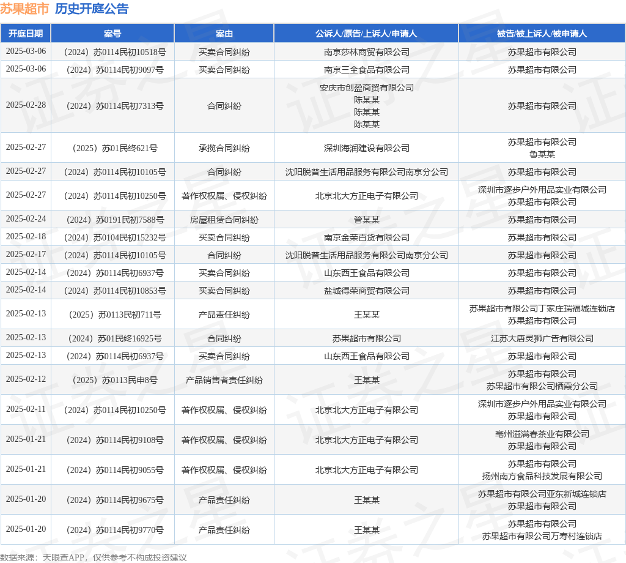Click the 历史开庭公告 heading

92,9
